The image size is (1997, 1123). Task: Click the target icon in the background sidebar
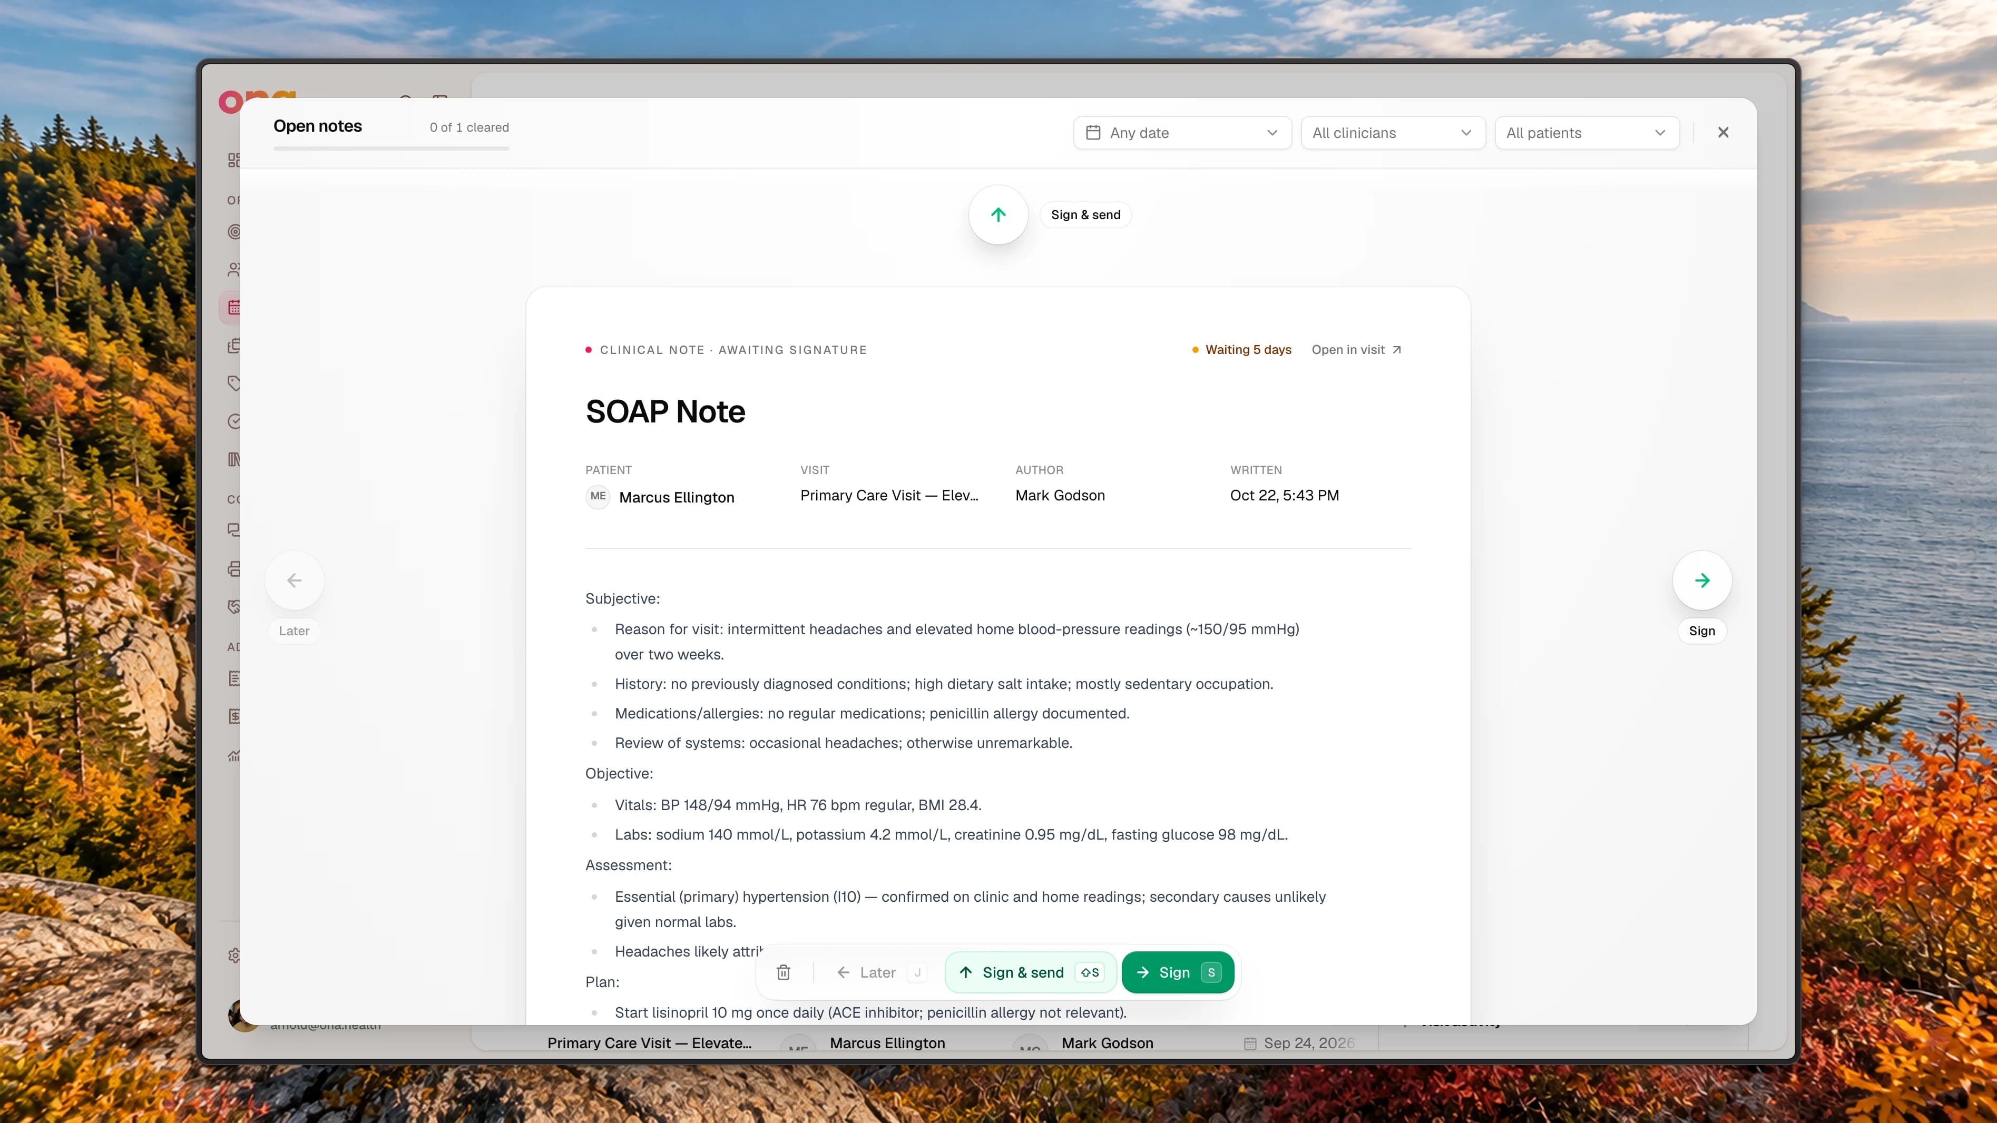click(x=234, y=231)
